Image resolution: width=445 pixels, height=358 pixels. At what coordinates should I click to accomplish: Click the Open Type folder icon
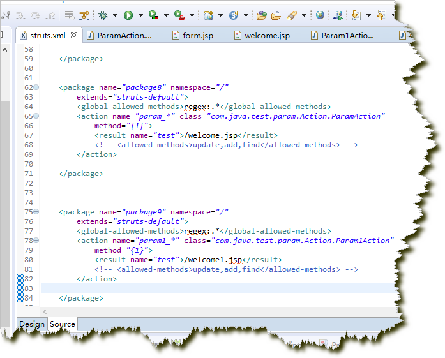click(262, 15)
